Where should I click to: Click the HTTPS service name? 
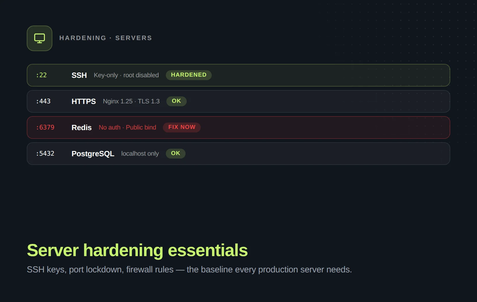84,101
